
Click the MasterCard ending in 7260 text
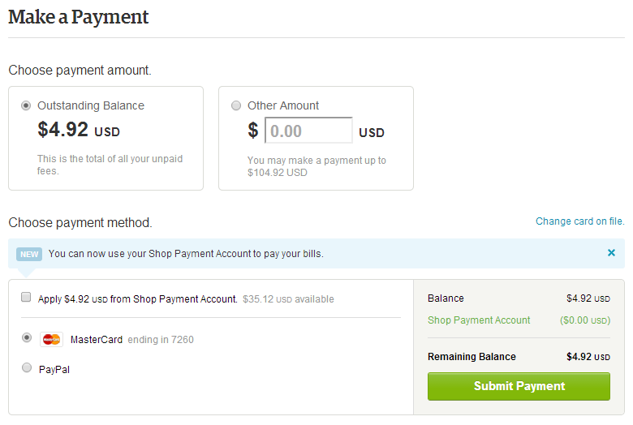pyautogui.click(x=132, y=340)
